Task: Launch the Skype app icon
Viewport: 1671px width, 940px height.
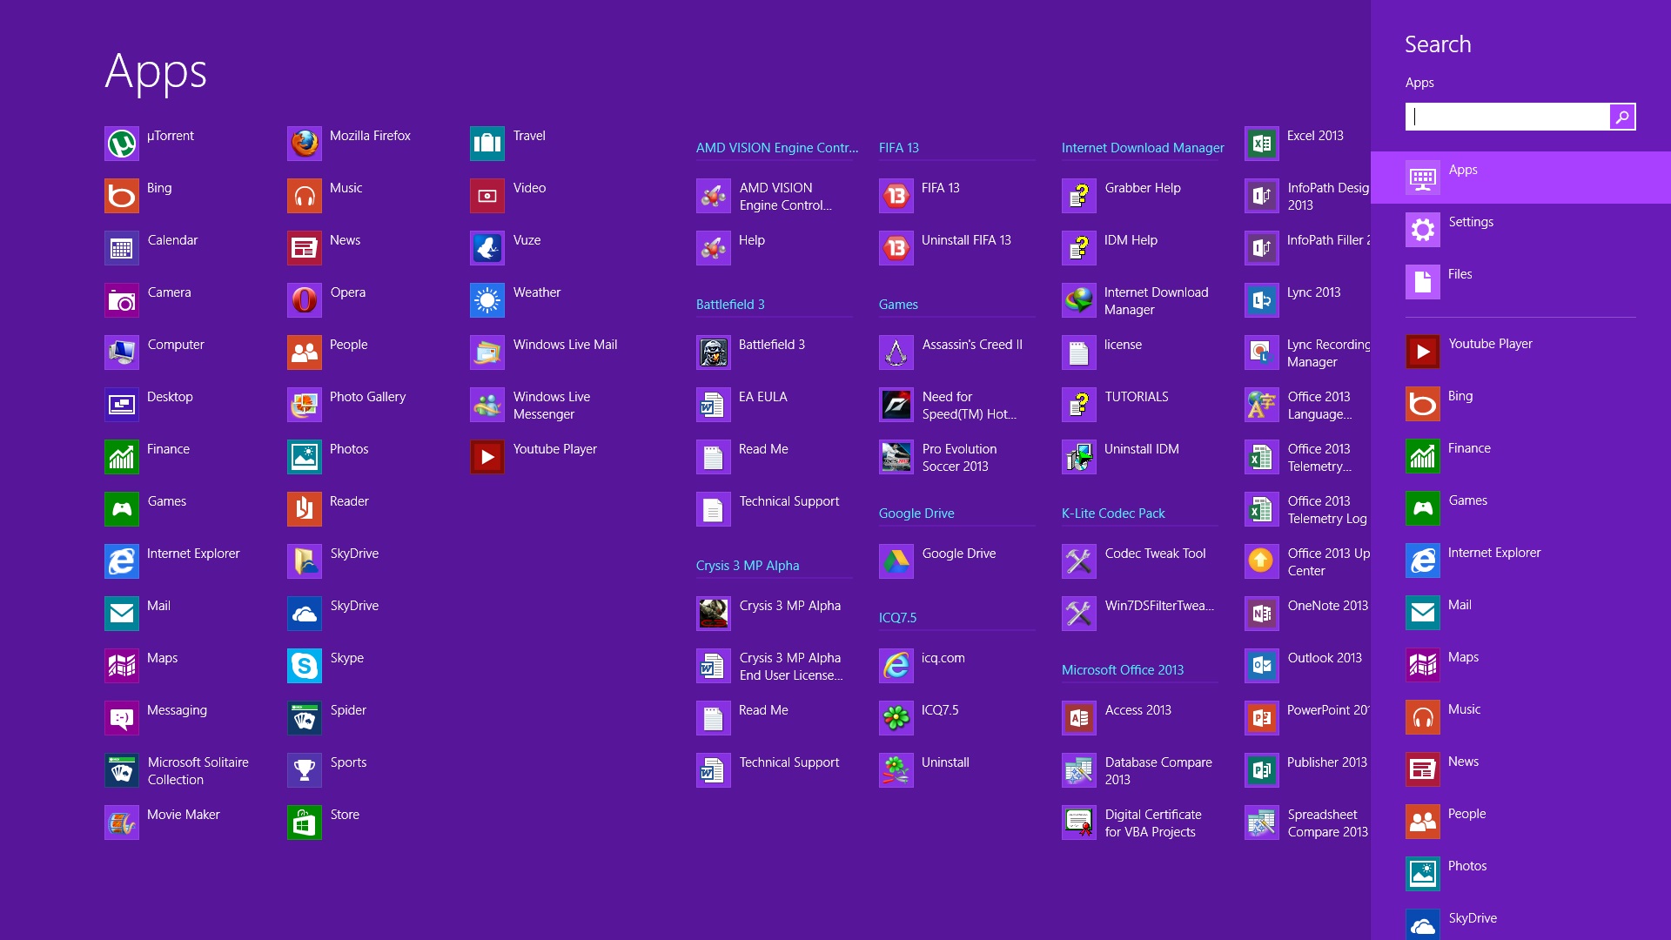Action: tap(305, 666)
